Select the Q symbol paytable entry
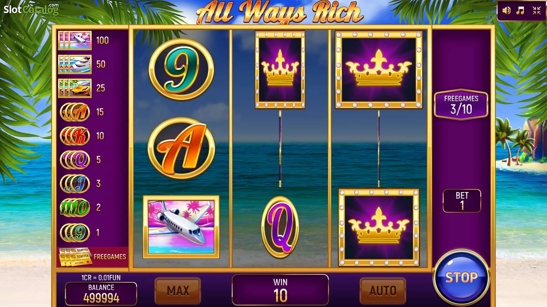Image resolution: width=547 pixels, height=307 pixels. click(x=75, y=160)
